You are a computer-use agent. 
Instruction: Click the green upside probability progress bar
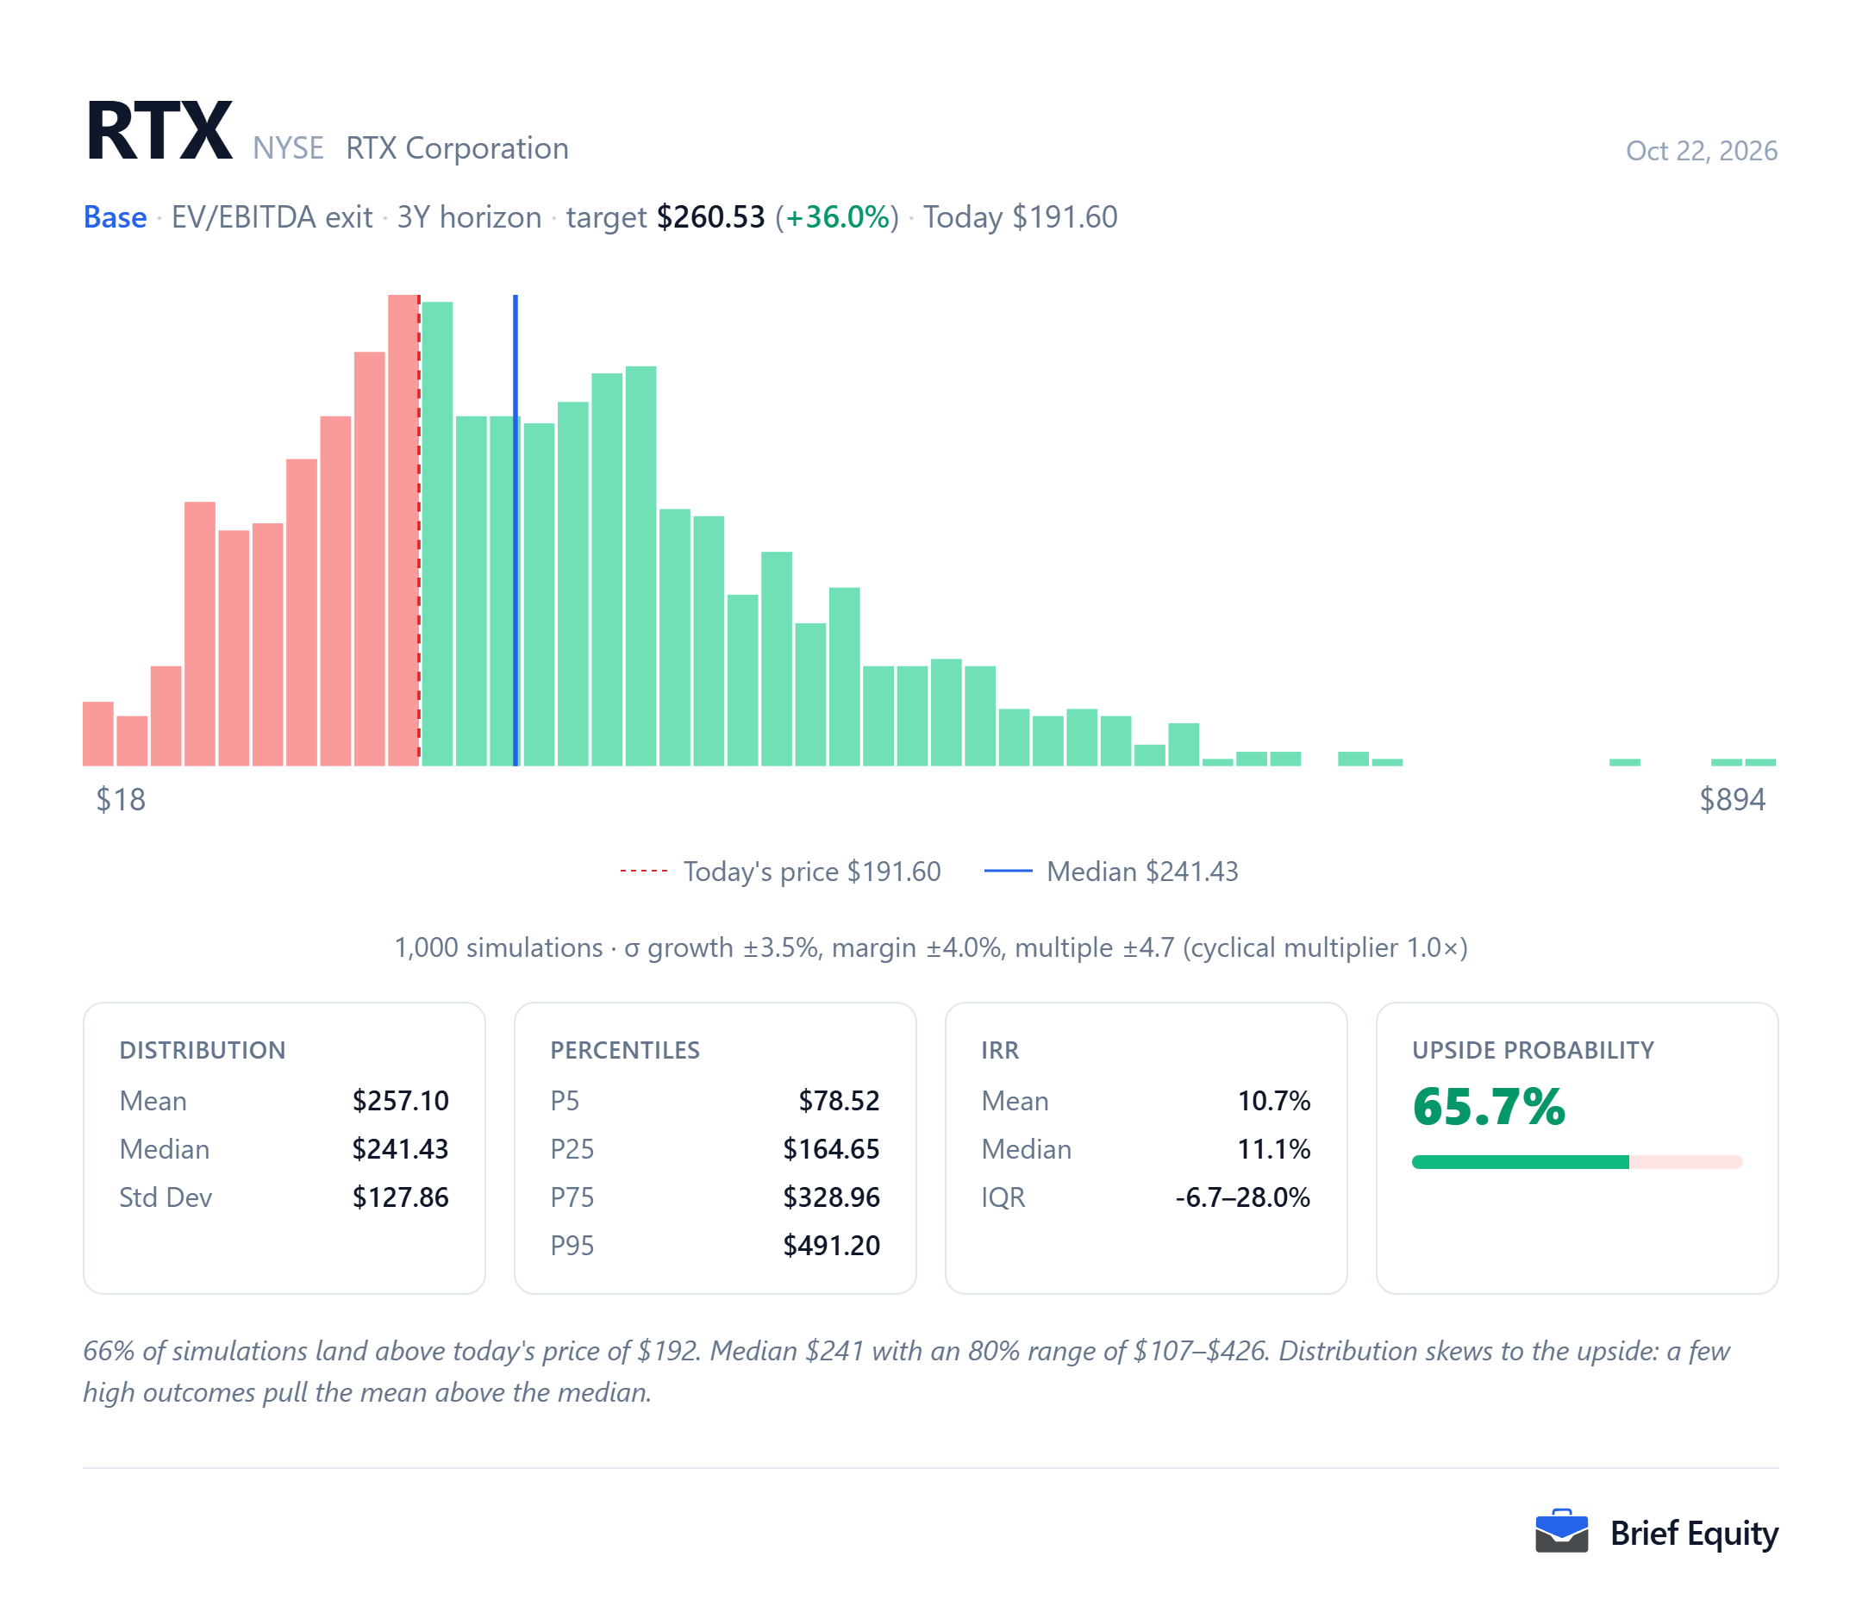click(1521, 1162)
